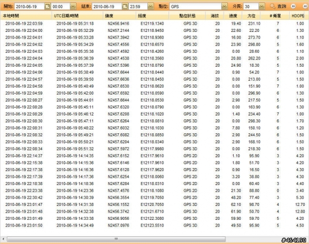309x244 pixels.
Task: Sort by 經度 column header
Action: tap(153, 16)
